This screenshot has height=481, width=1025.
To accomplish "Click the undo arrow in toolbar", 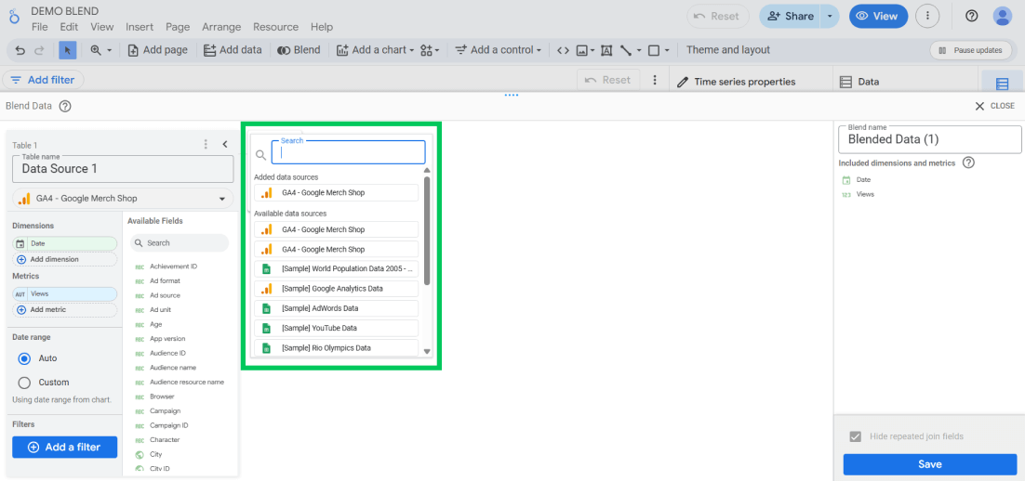I will click(20, 50).
